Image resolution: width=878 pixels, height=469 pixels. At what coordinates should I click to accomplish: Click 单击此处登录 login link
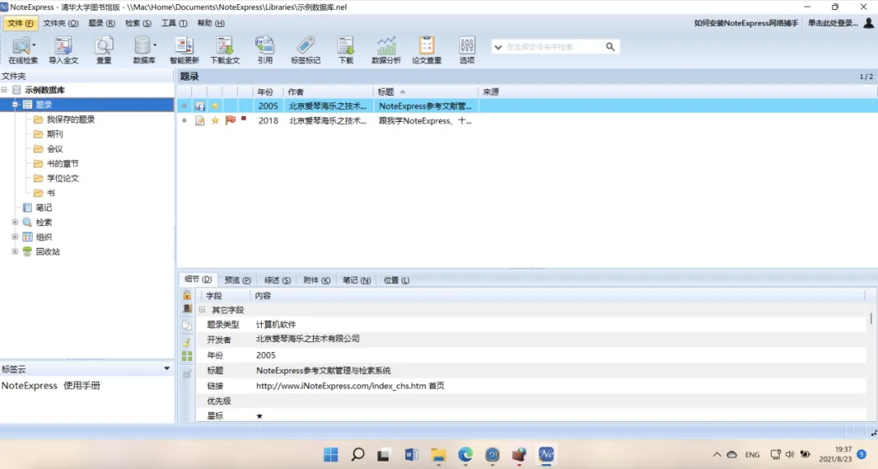[832, 23]
